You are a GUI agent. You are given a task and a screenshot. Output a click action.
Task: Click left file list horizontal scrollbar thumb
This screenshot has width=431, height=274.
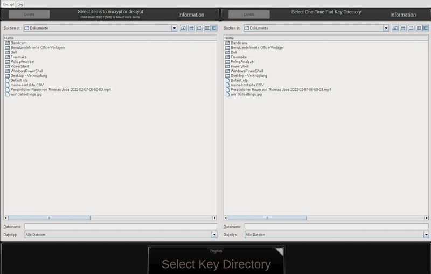[x=49, y=218]
